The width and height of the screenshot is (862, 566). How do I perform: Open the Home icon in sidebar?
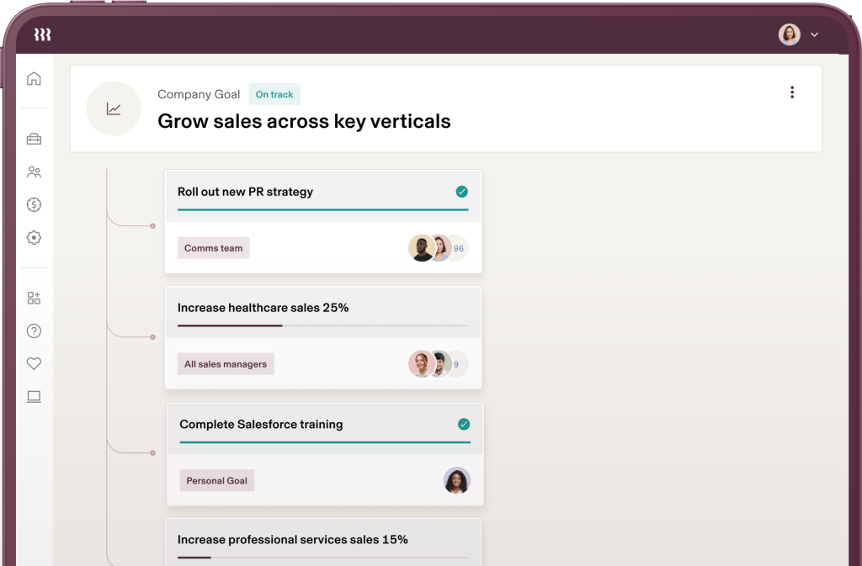pyautogui.click(x=34, y=79)
